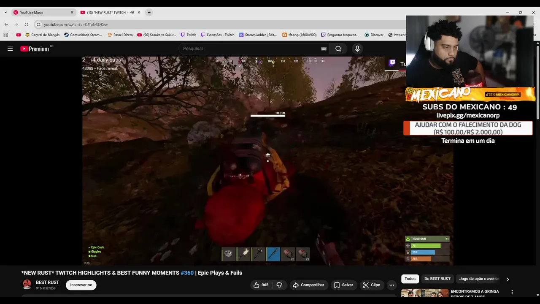Open the tab groups grid icon
The height and width of the screenshot is (304, 540).
[x=5, y=35]
